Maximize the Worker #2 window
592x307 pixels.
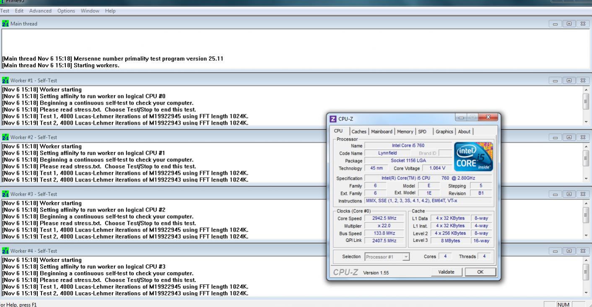point(569,138)
